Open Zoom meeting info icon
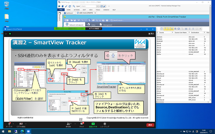This screenshot has height=134, width=215. coord(6,33)
